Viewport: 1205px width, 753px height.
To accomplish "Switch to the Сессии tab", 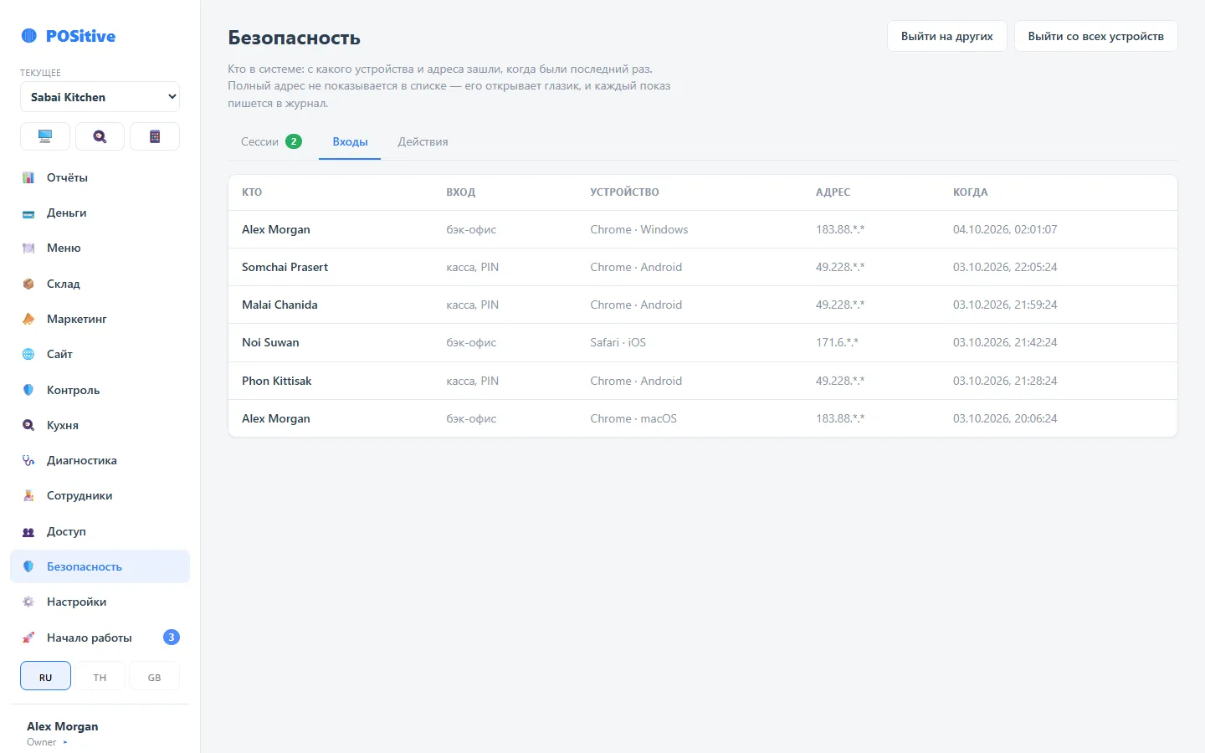I will 271,141.
